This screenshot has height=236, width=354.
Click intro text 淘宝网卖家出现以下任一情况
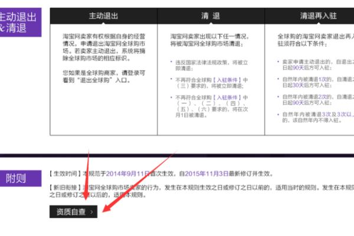pyautogui.click(x=209, y=40)
